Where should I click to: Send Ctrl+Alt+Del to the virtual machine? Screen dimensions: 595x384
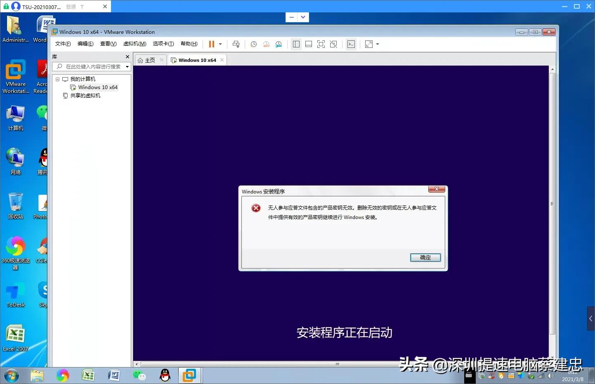point(236,44)
